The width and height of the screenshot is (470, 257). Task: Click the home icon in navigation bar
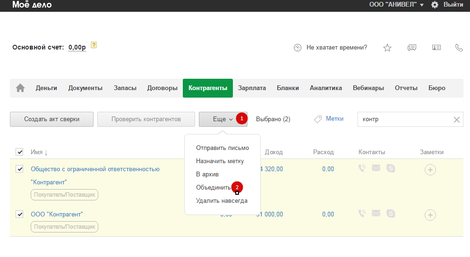click(20, 88)
